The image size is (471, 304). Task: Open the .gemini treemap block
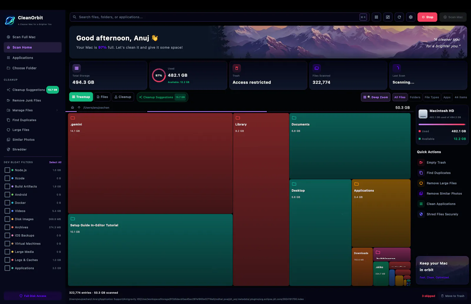150,163
